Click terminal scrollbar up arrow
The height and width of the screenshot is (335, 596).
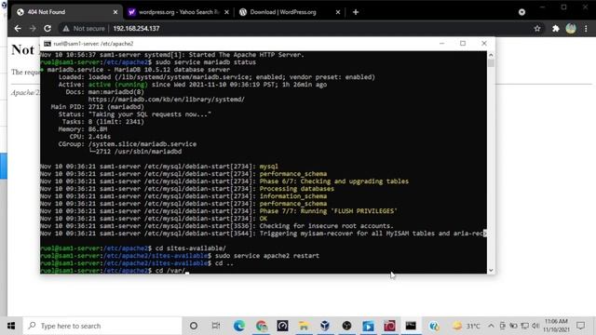click(491, 55)
